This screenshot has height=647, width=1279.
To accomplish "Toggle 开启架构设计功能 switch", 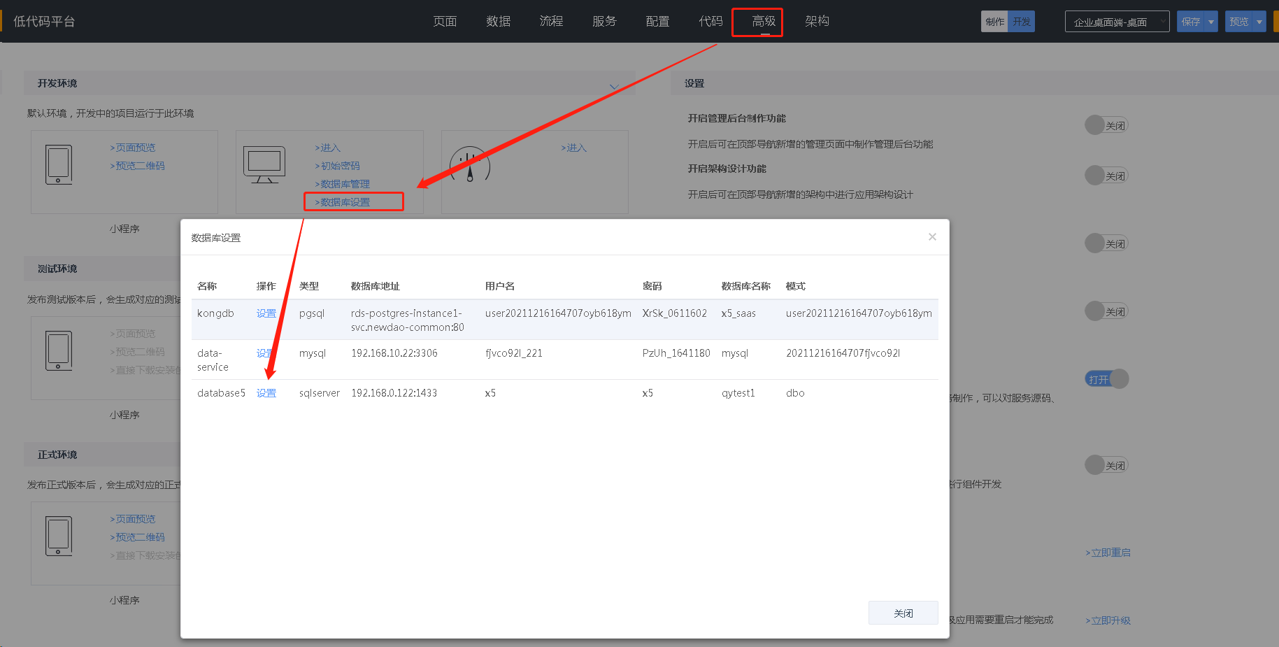I will point(1106,176).
